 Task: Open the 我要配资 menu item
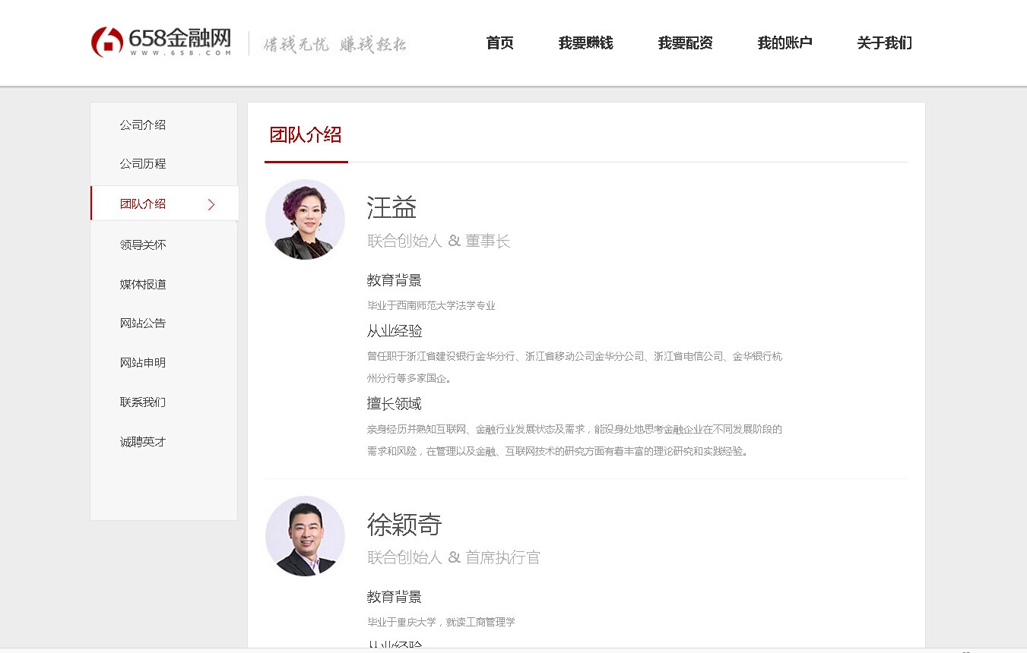pyautogui.click(x=684, y=43)
